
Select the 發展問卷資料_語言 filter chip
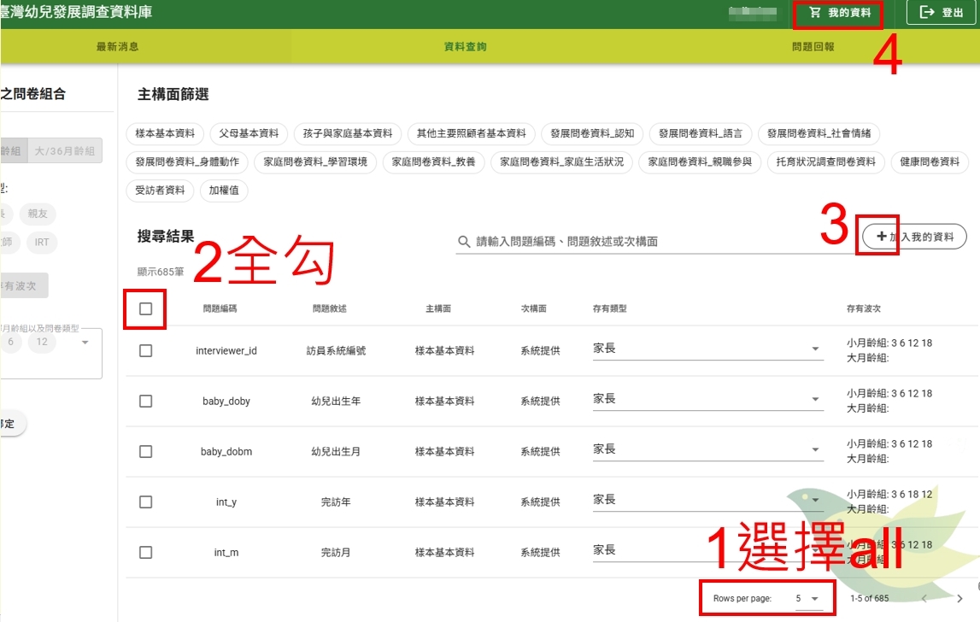tap(701, 133)
